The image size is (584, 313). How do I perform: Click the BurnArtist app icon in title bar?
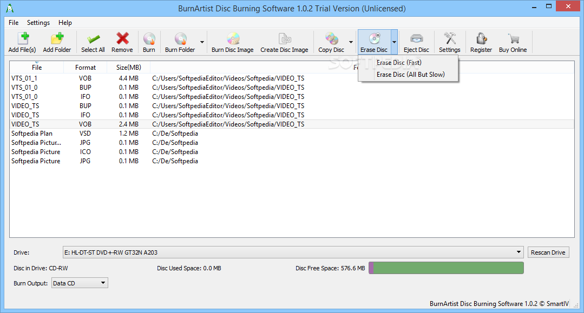10,8
